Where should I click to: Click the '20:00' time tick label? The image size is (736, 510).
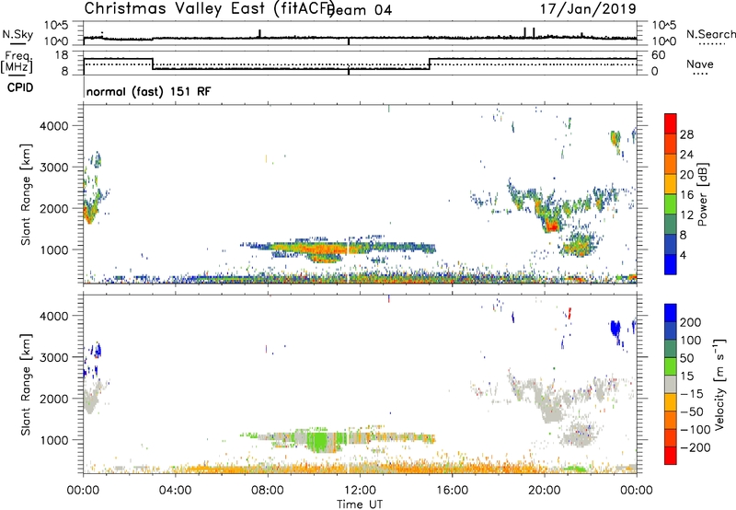tap(544, 491)
